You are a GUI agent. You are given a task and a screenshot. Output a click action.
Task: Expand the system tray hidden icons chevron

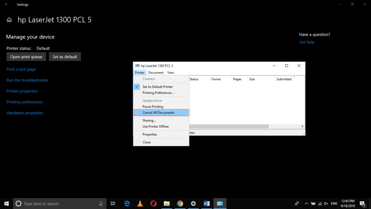click(x=307, y=204)
